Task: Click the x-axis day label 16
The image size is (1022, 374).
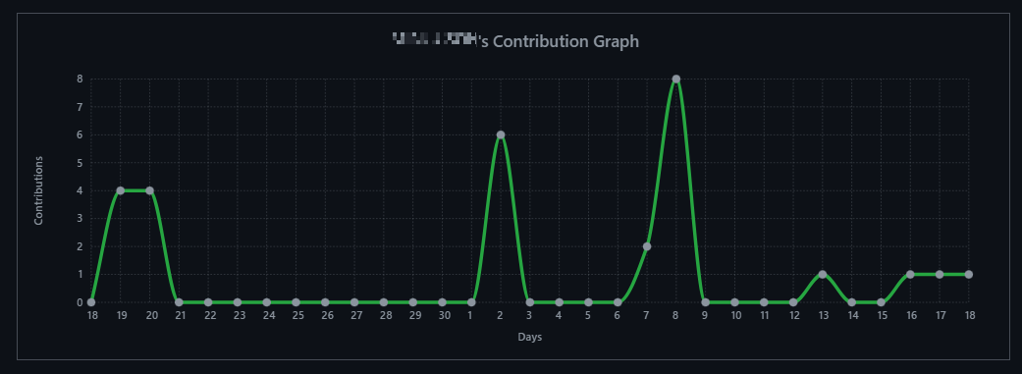Action: pyautogui.click(x=911, y=315)
